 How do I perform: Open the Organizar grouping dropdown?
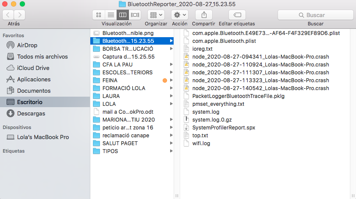156,15
